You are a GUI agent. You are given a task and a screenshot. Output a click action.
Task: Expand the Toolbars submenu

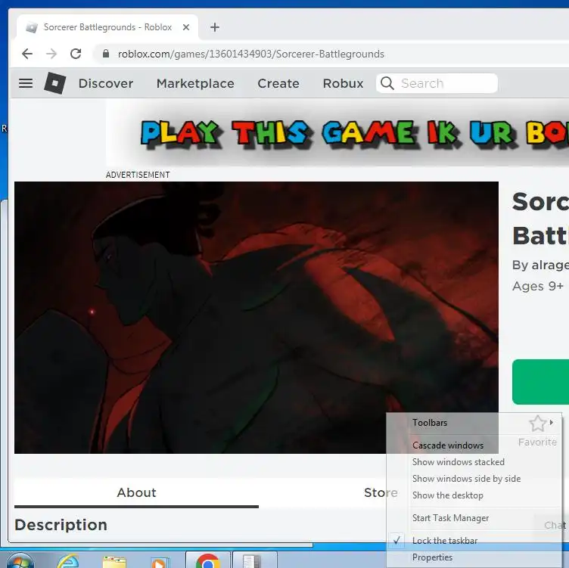(474, 423)
